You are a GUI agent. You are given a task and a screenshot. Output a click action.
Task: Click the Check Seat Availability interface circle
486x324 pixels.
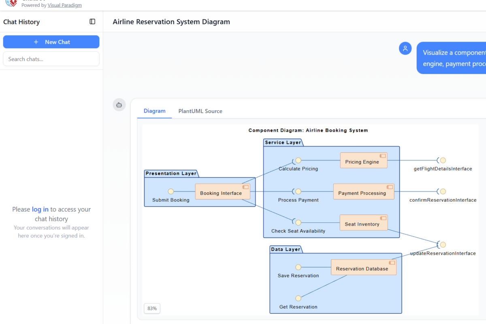[x=298, y=222]
